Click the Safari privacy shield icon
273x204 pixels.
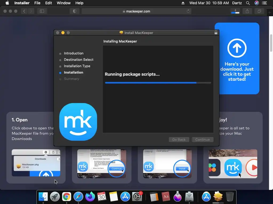click(75, 11)
